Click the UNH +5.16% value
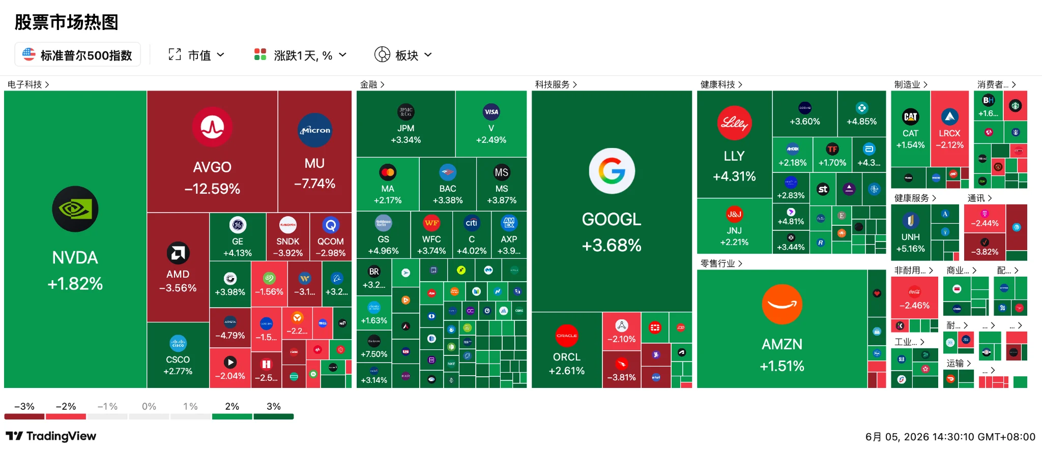 pyautogui.click(x=910, y=249)
